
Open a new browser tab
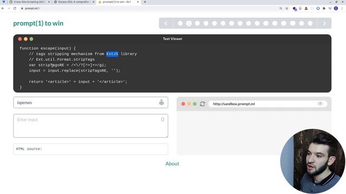(x=145, y=2)
